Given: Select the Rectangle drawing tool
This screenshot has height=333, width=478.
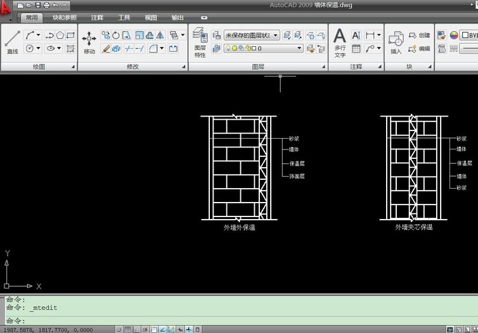Looking at the screenshot, I should (x=70, y=35).
